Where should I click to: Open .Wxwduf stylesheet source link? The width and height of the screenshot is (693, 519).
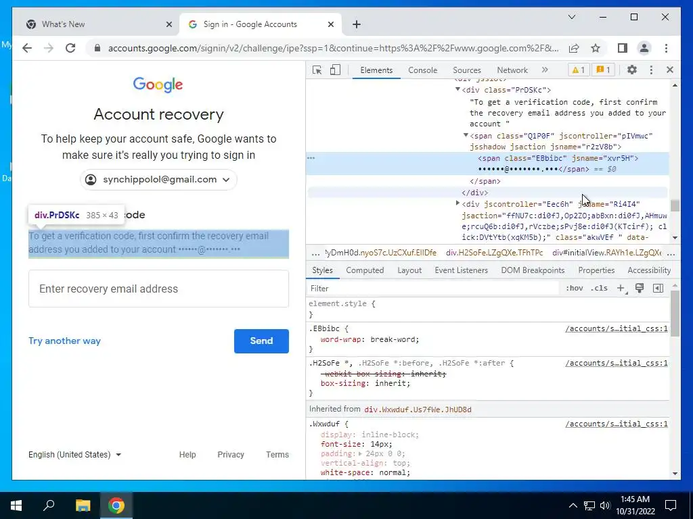point(617,424)
